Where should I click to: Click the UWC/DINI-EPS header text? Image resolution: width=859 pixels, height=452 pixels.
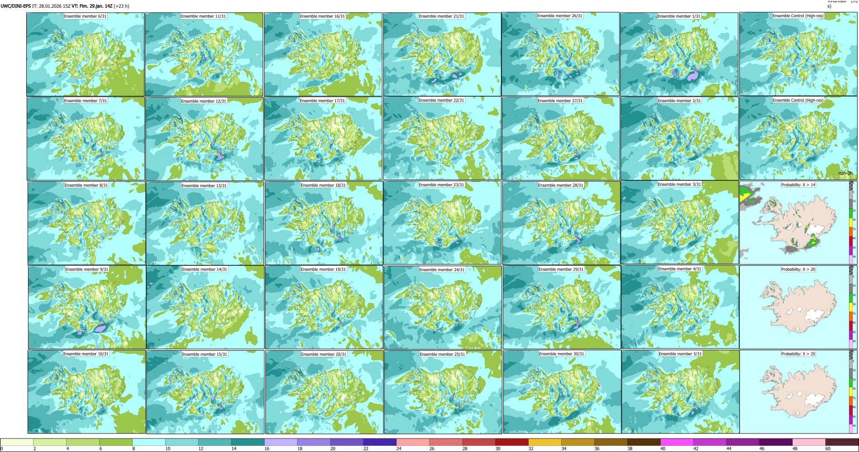click(15, 6)
